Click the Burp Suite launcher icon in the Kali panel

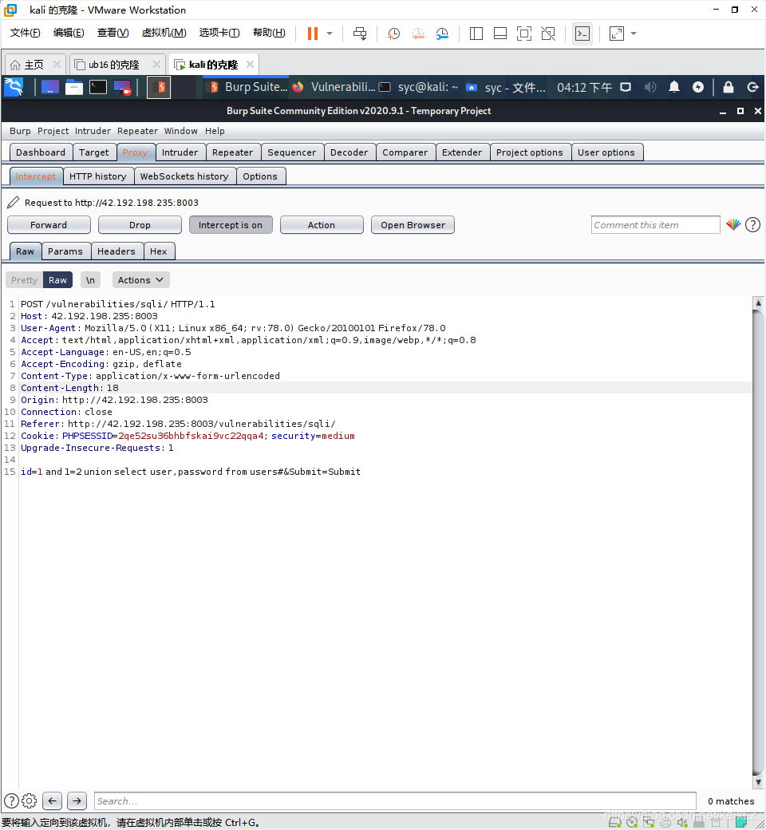tap(158, 87)
